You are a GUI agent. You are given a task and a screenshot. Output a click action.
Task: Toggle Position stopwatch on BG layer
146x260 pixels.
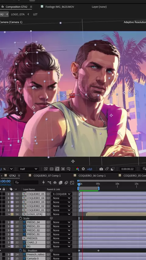[21, 251]
